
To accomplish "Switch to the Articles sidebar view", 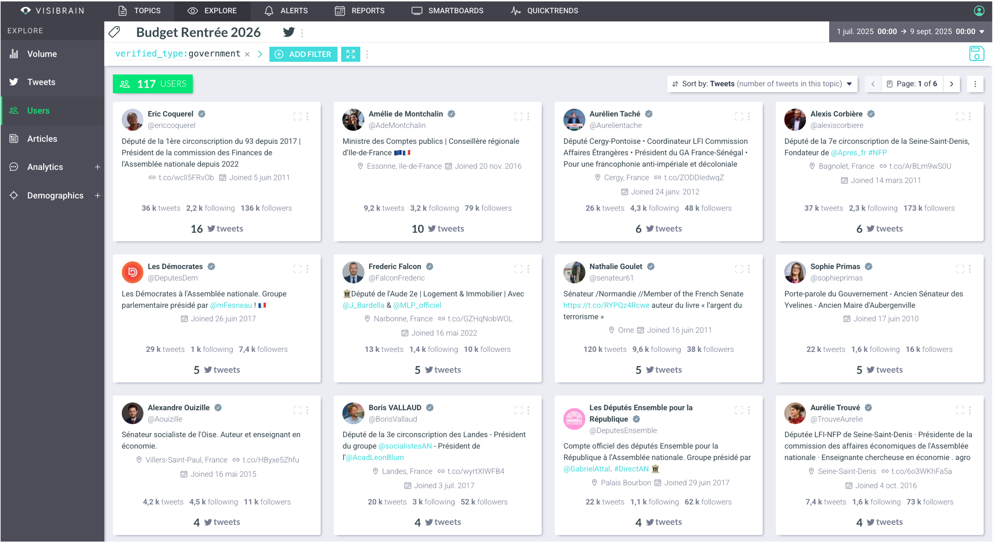I will click(42, 139).
